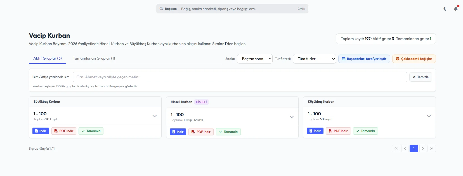
Task: Focus the isim / afişe yazılacak isim field
Action: pyautogui.click(x=240, y=77)
